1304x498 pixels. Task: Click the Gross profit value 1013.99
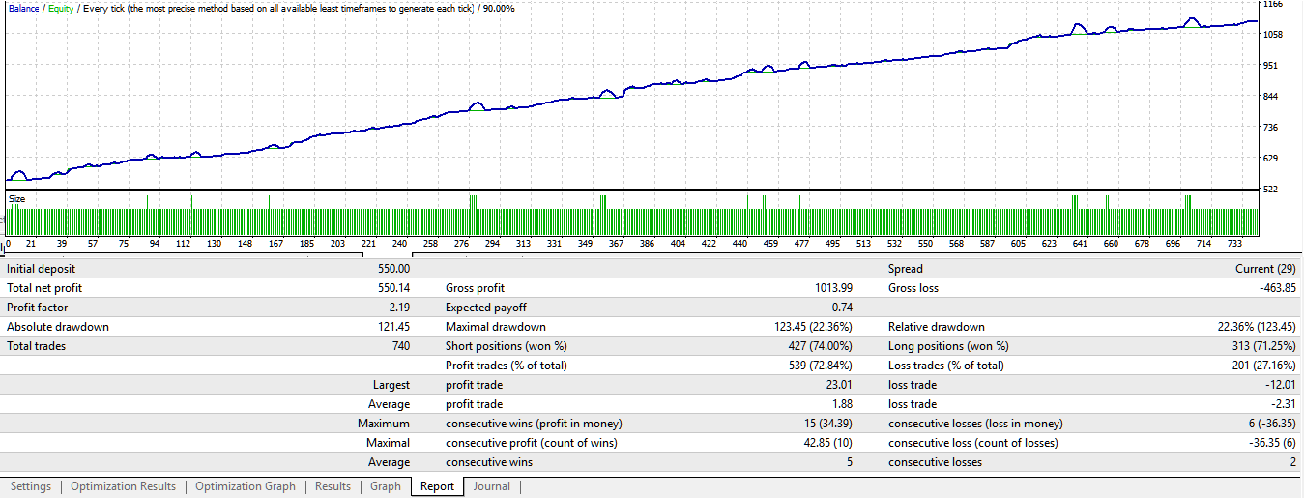click(832, 288)
